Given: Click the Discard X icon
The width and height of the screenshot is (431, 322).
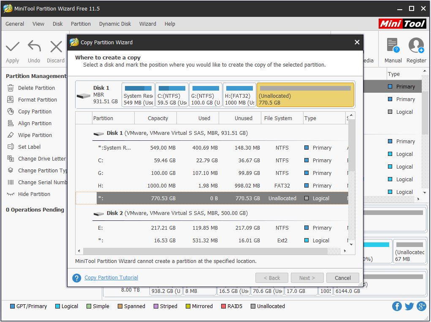Looking at the screenshot, I should tap(56, 47).
